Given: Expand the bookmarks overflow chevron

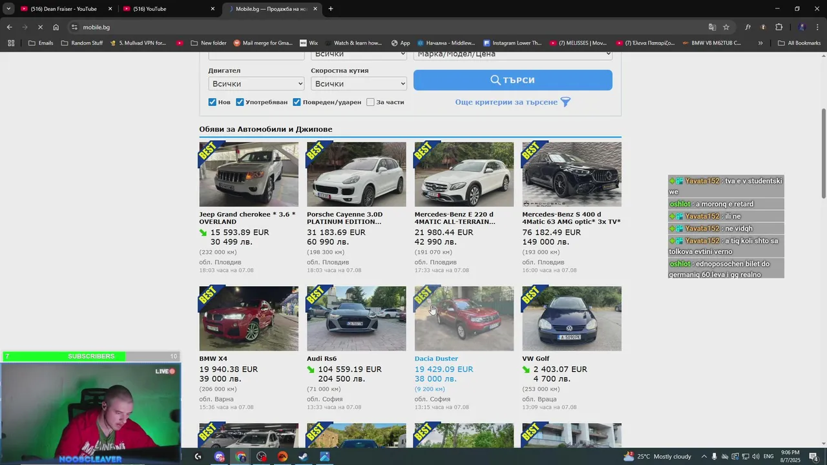Looking at the screenshot, I should coord(760,43).
